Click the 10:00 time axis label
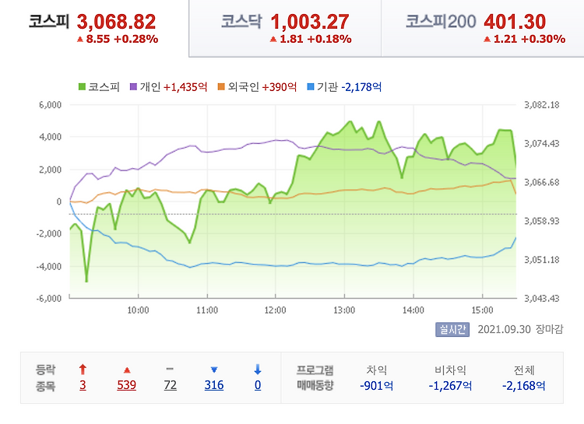The width and height of the screenshot is (584, 424). coord(138,310)
